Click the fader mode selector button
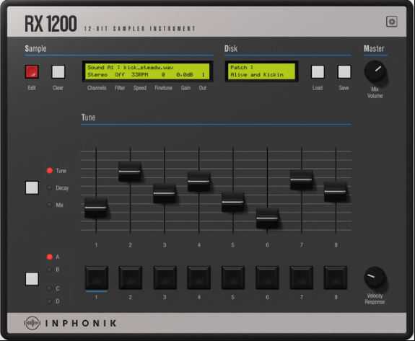 [x=32, y=187]
